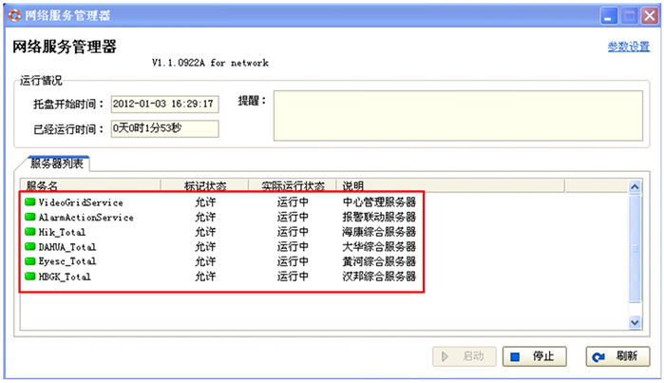
Task: Click the server list vertical scrollbar
Action: click(636, 257)
